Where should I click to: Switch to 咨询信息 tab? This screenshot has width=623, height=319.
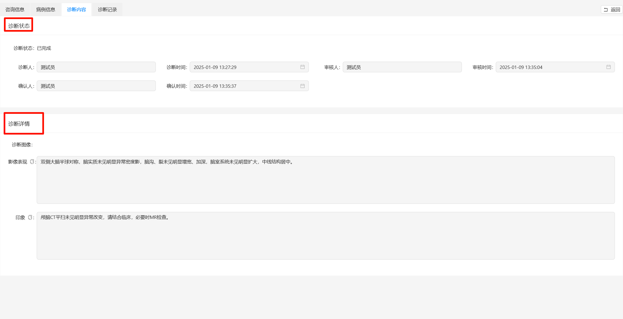15,10
